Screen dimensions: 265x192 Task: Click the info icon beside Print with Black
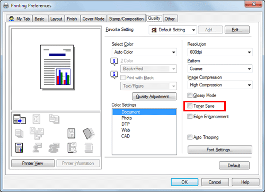click(x=114, y=74)
